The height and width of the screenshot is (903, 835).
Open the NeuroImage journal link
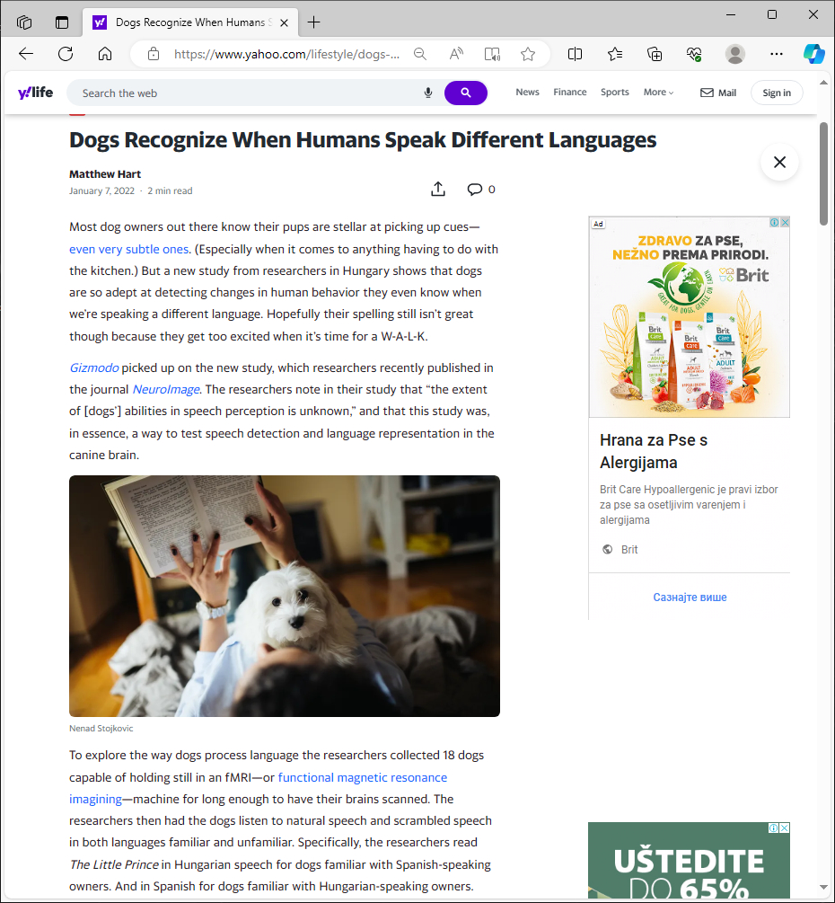166,389
